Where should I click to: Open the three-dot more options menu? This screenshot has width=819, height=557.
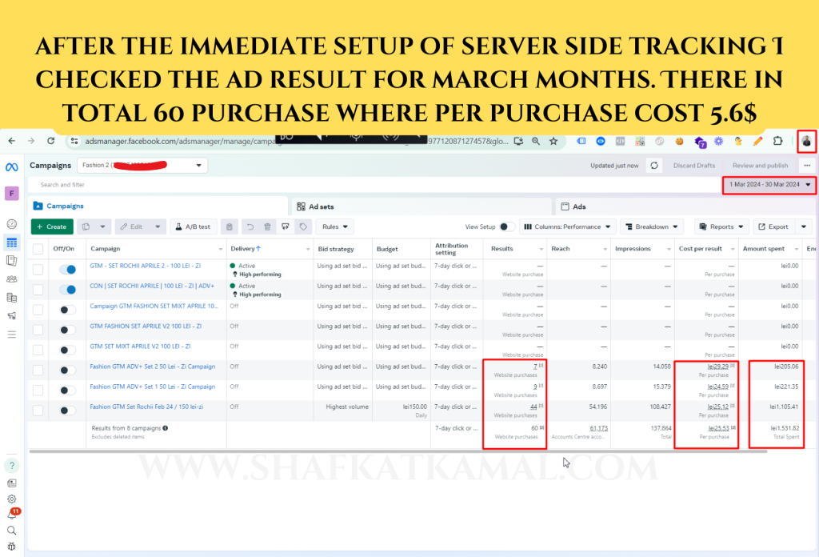(x=807, y=166)
